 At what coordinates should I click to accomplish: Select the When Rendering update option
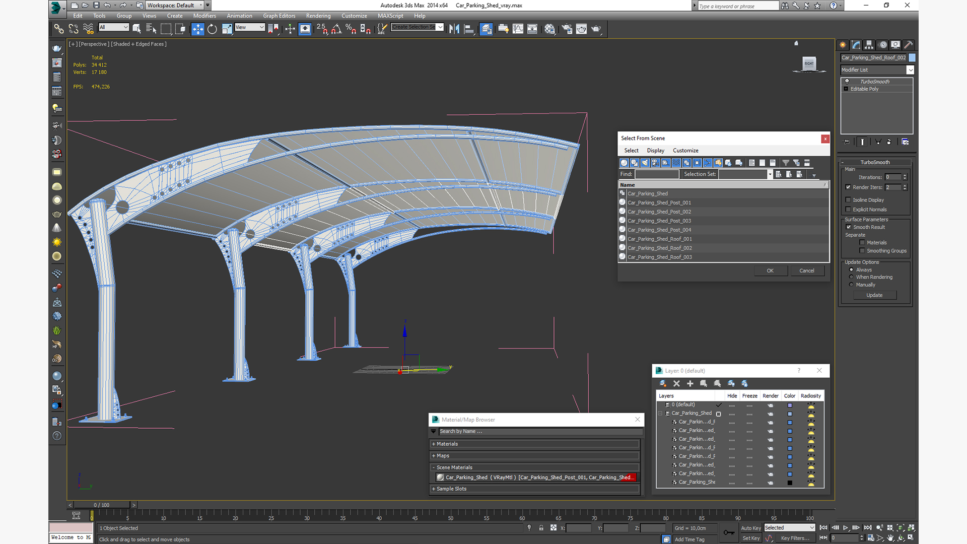click(x=852, y=277)
